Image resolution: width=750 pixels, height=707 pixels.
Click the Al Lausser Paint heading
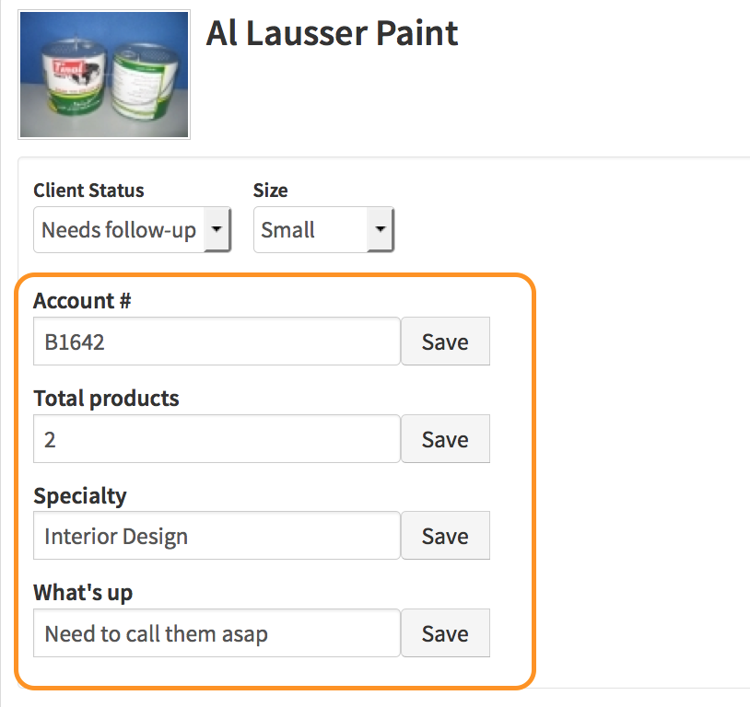pyautogui.click(x=332, y=34)
